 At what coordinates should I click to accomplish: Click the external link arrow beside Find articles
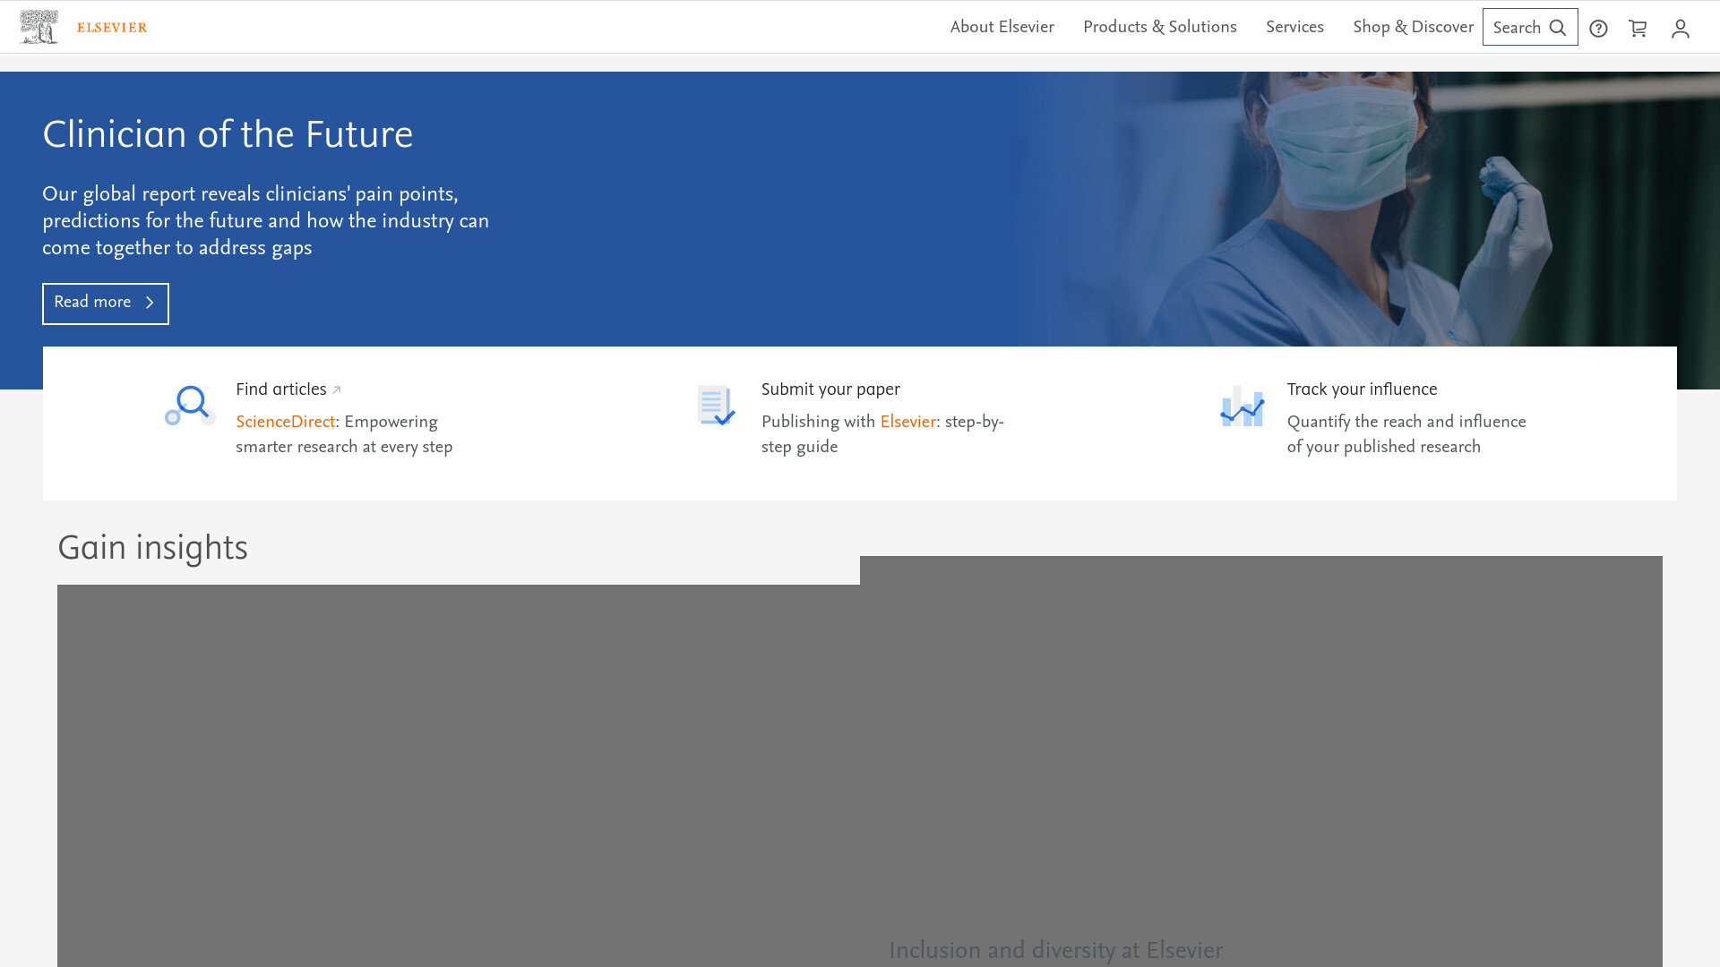click(x=337, y=390)
